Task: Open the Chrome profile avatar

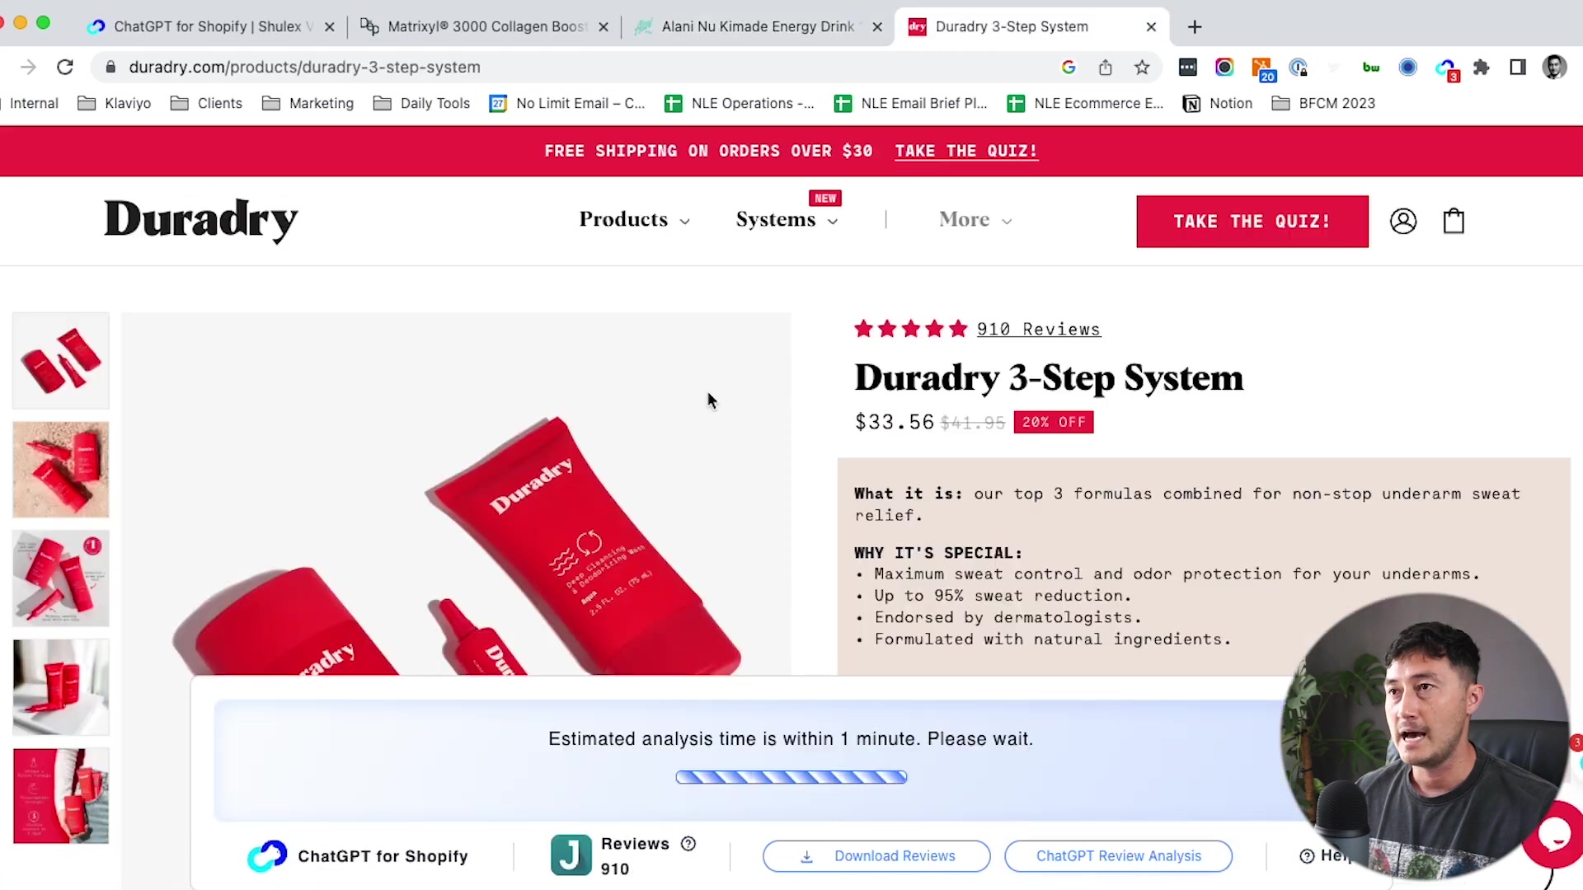Action: pos(1554,67)
